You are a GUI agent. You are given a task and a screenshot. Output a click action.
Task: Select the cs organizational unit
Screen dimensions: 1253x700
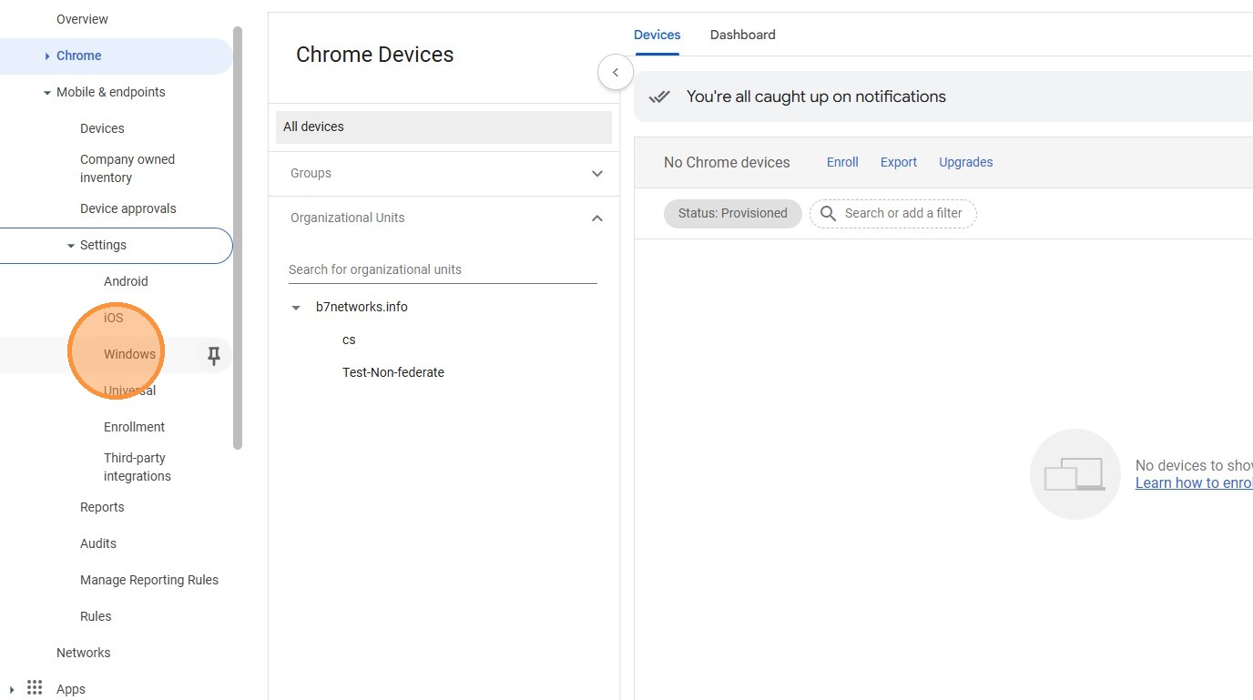coord(349,340)
